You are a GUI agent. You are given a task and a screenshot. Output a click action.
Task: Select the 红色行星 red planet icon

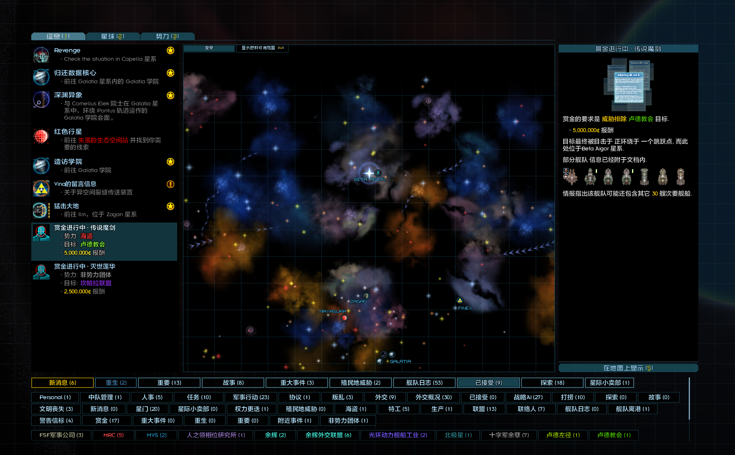[x=41, y=136]
